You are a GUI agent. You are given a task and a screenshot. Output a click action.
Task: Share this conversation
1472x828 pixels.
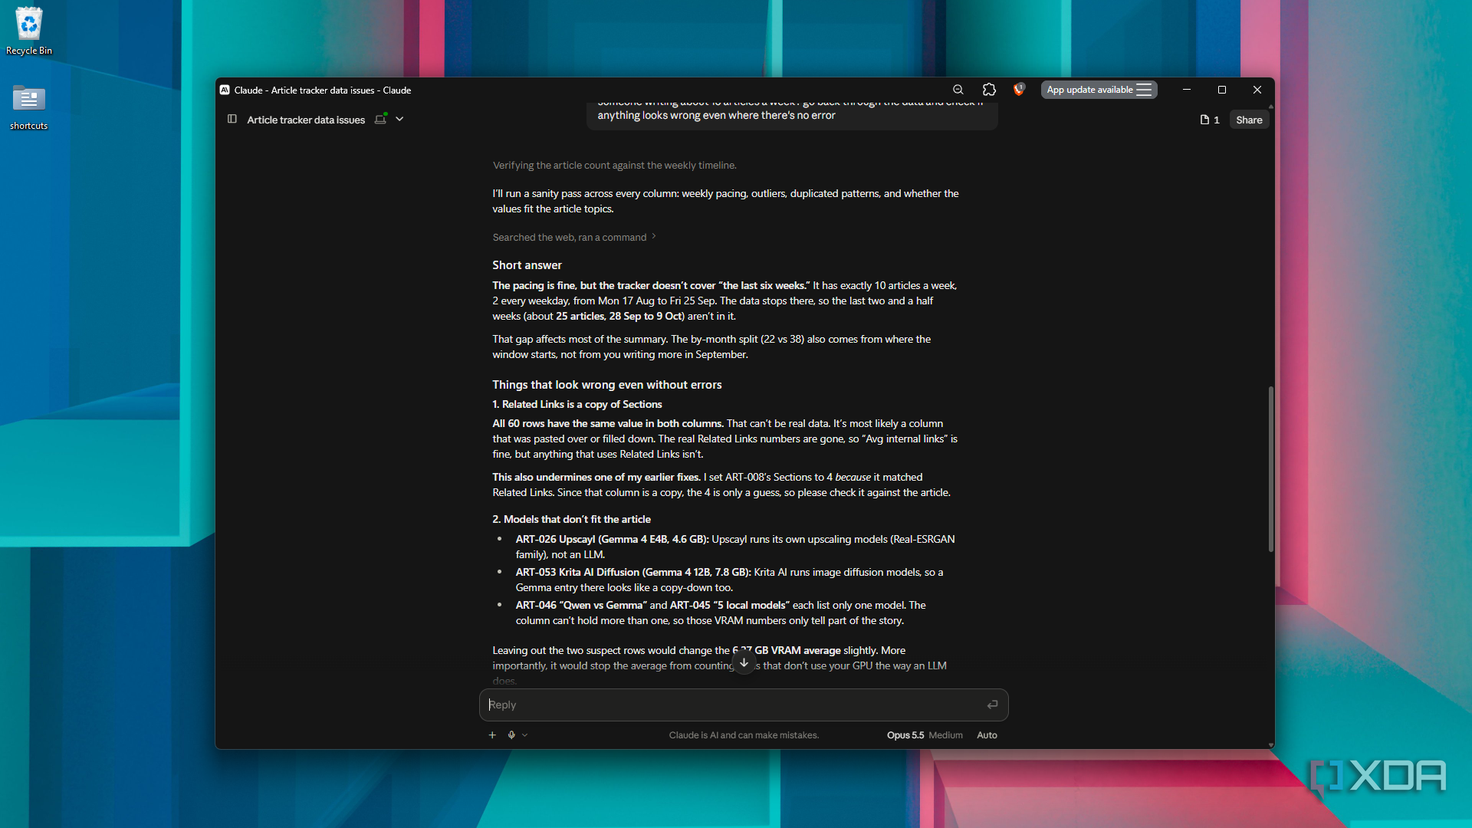tap(1249, 120)
